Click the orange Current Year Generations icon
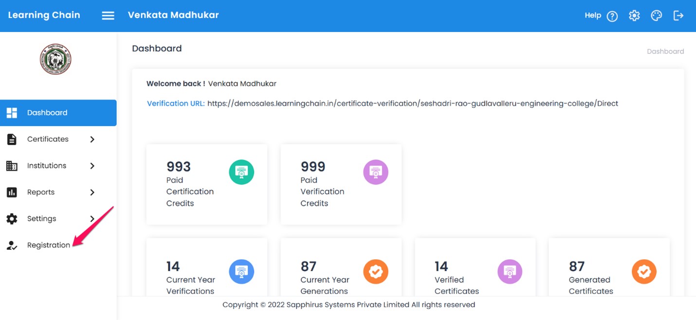This screenshot has width=696, height=320. 376,271
